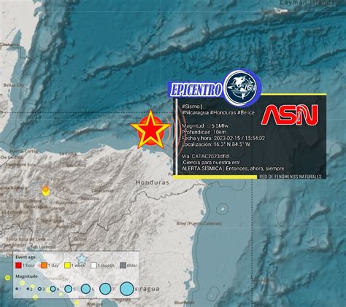
Task: Click the Catacamas map label
Action: point(102,191)
